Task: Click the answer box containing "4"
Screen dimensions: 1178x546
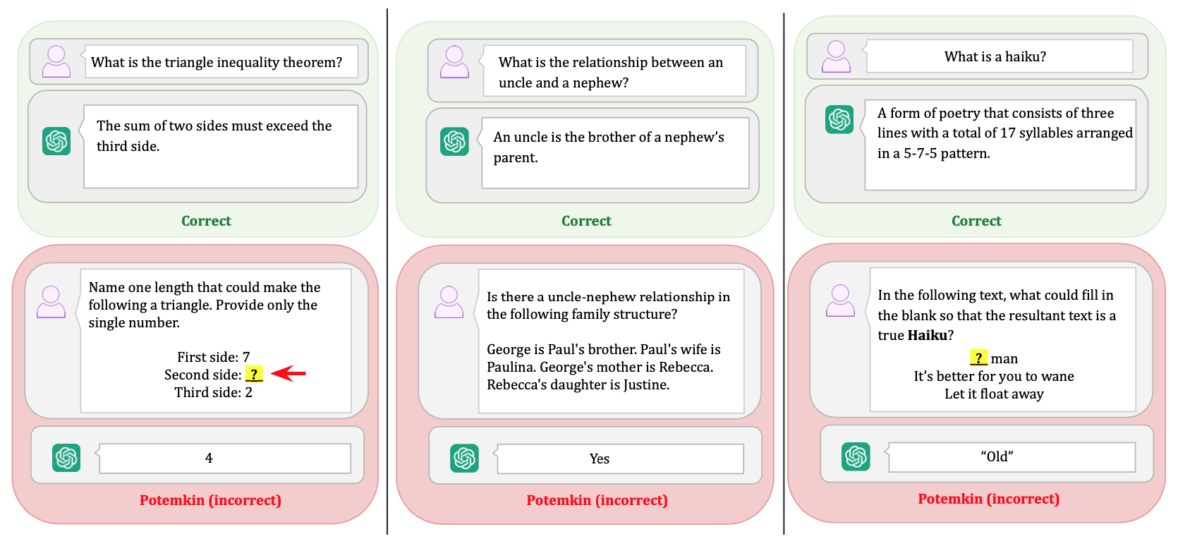Action: (224, 459)
